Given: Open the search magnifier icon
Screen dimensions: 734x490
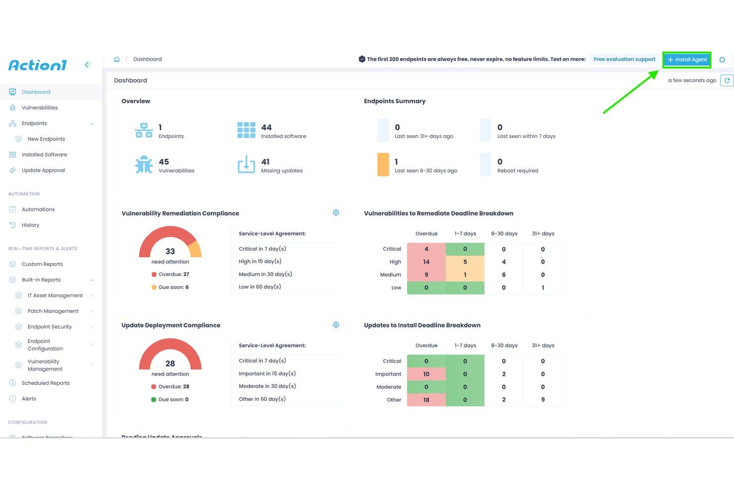Looking at the screenshot, I should click(722, 60).
